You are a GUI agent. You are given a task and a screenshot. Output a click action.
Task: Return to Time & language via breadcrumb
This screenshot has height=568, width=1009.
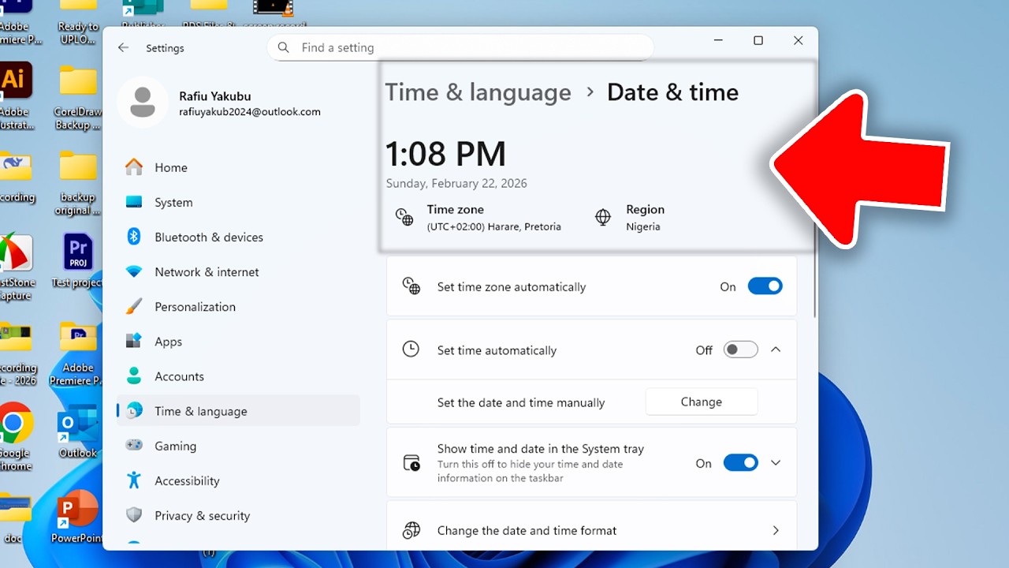478,92
